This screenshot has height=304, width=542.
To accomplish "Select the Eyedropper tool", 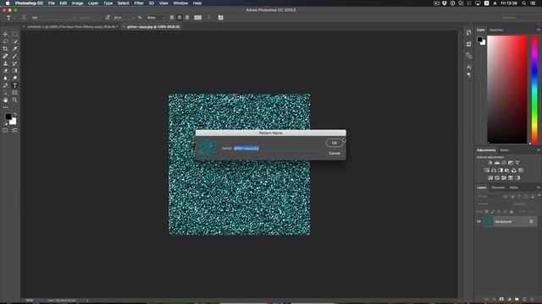I will tap(14, 49).
